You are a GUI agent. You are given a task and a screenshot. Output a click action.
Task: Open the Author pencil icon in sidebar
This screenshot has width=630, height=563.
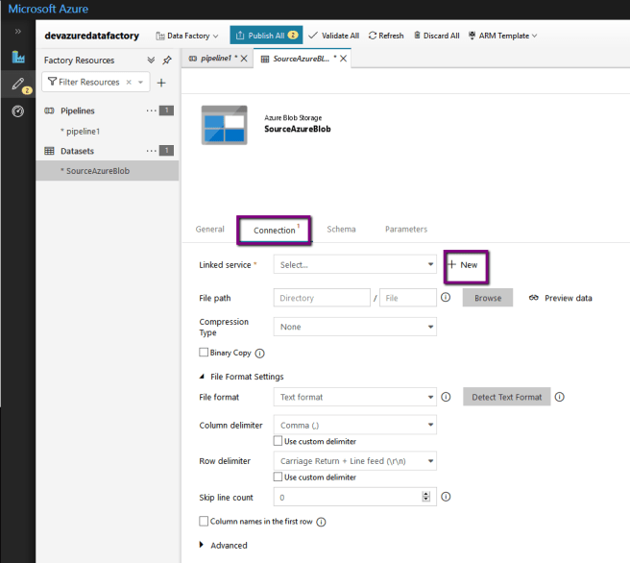click(x=17, y=85)
